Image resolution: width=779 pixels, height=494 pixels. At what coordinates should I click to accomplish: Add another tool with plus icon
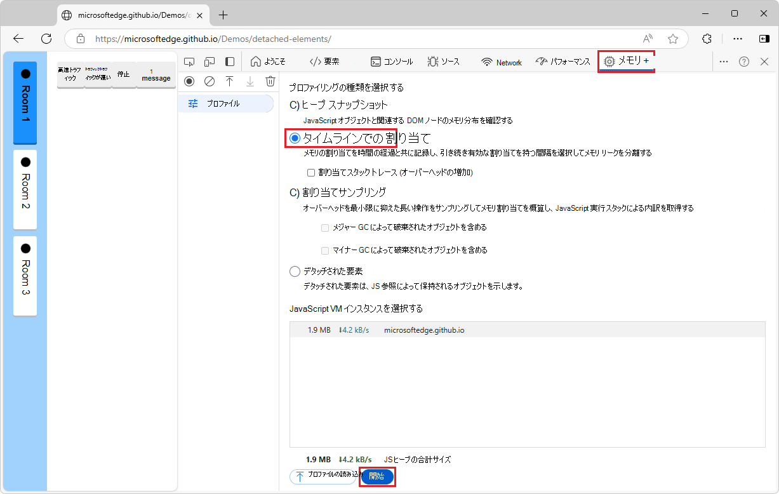point(646,62)
